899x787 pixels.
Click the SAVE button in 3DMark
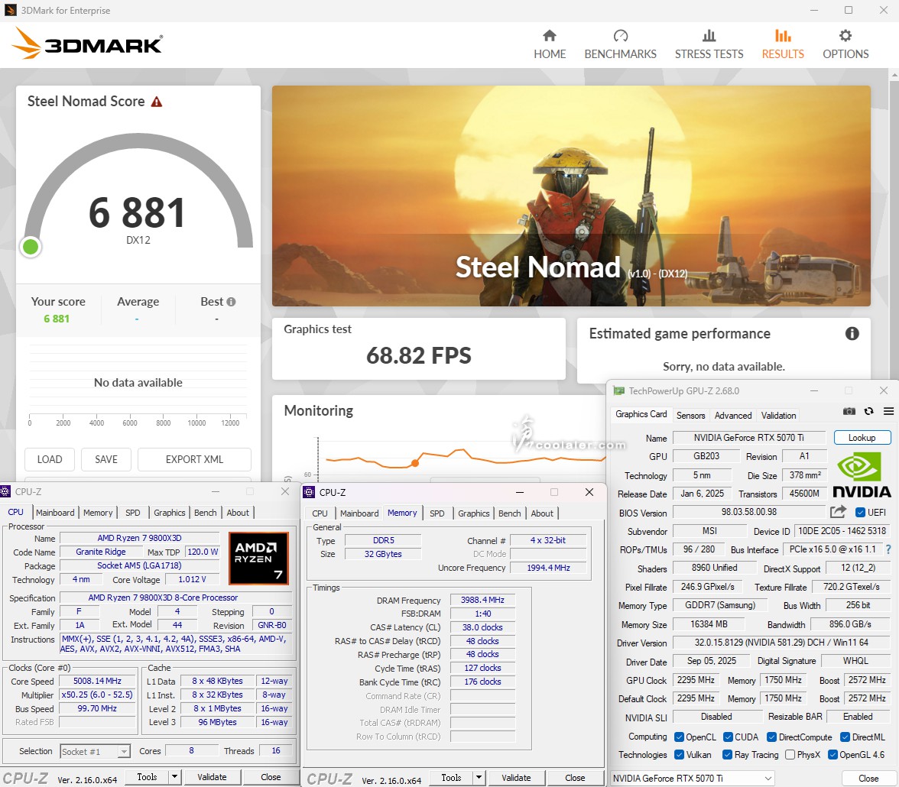point(106,459)
